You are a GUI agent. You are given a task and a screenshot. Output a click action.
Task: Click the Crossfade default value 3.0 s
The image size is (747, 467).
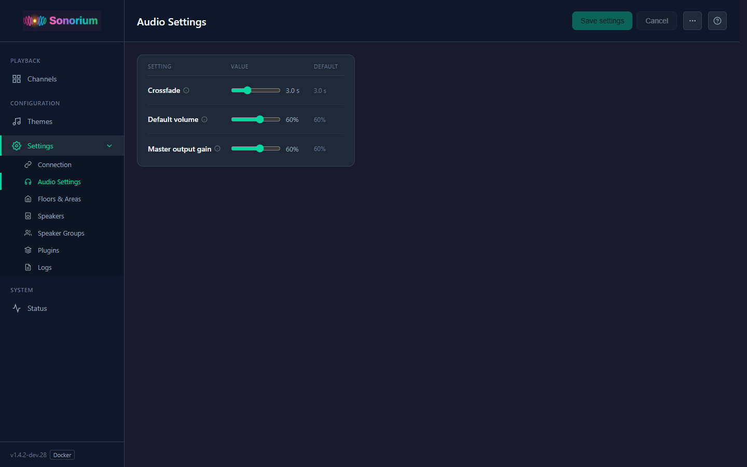pyautogui.click(x=320, y=91)
